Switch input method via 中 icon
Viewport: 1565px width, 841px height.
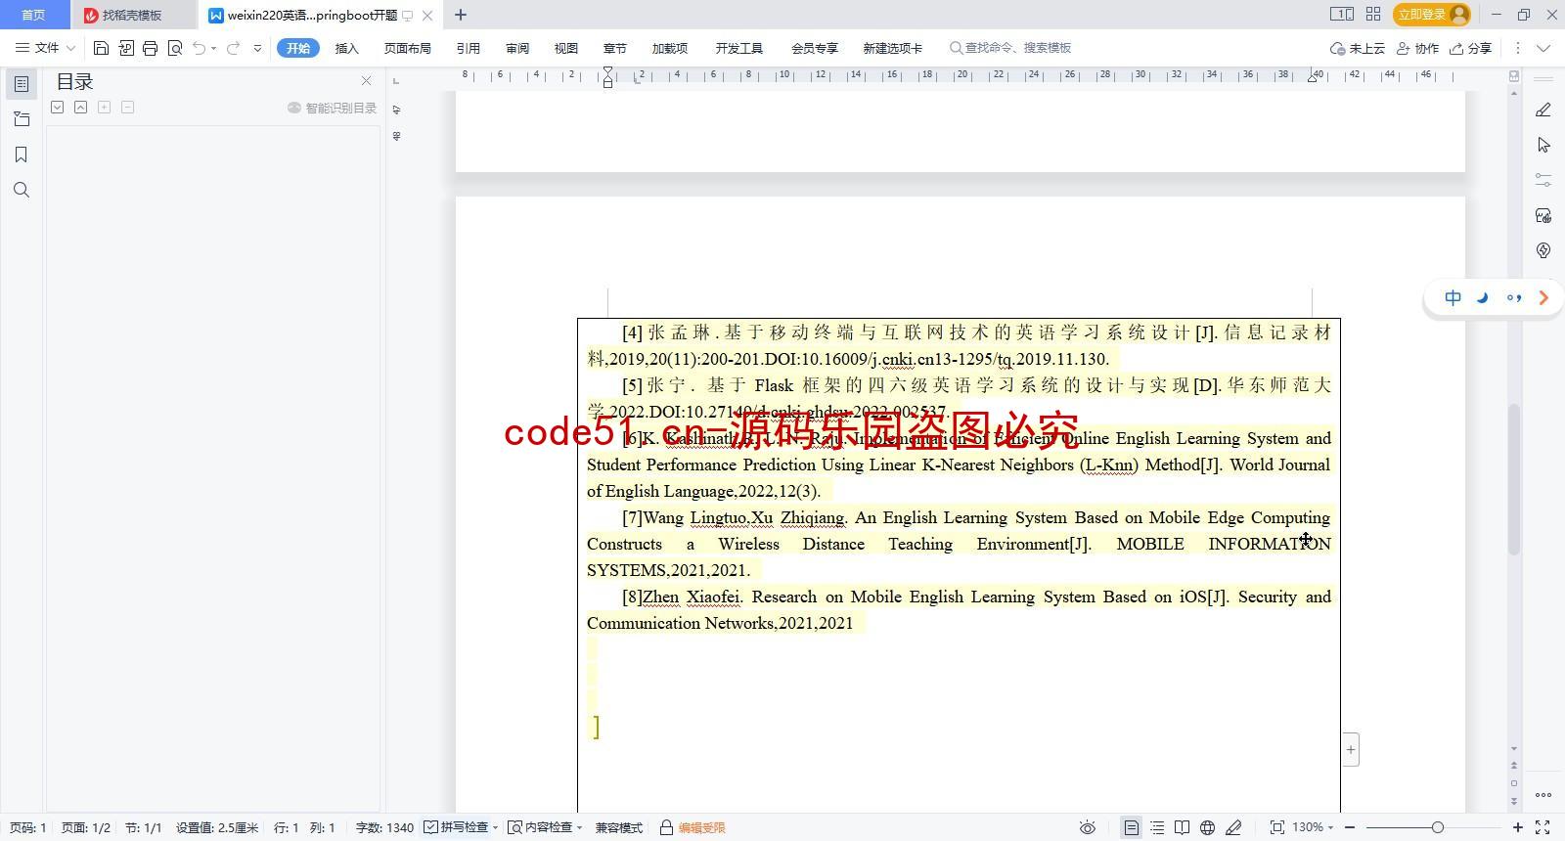coord(1453,298)
